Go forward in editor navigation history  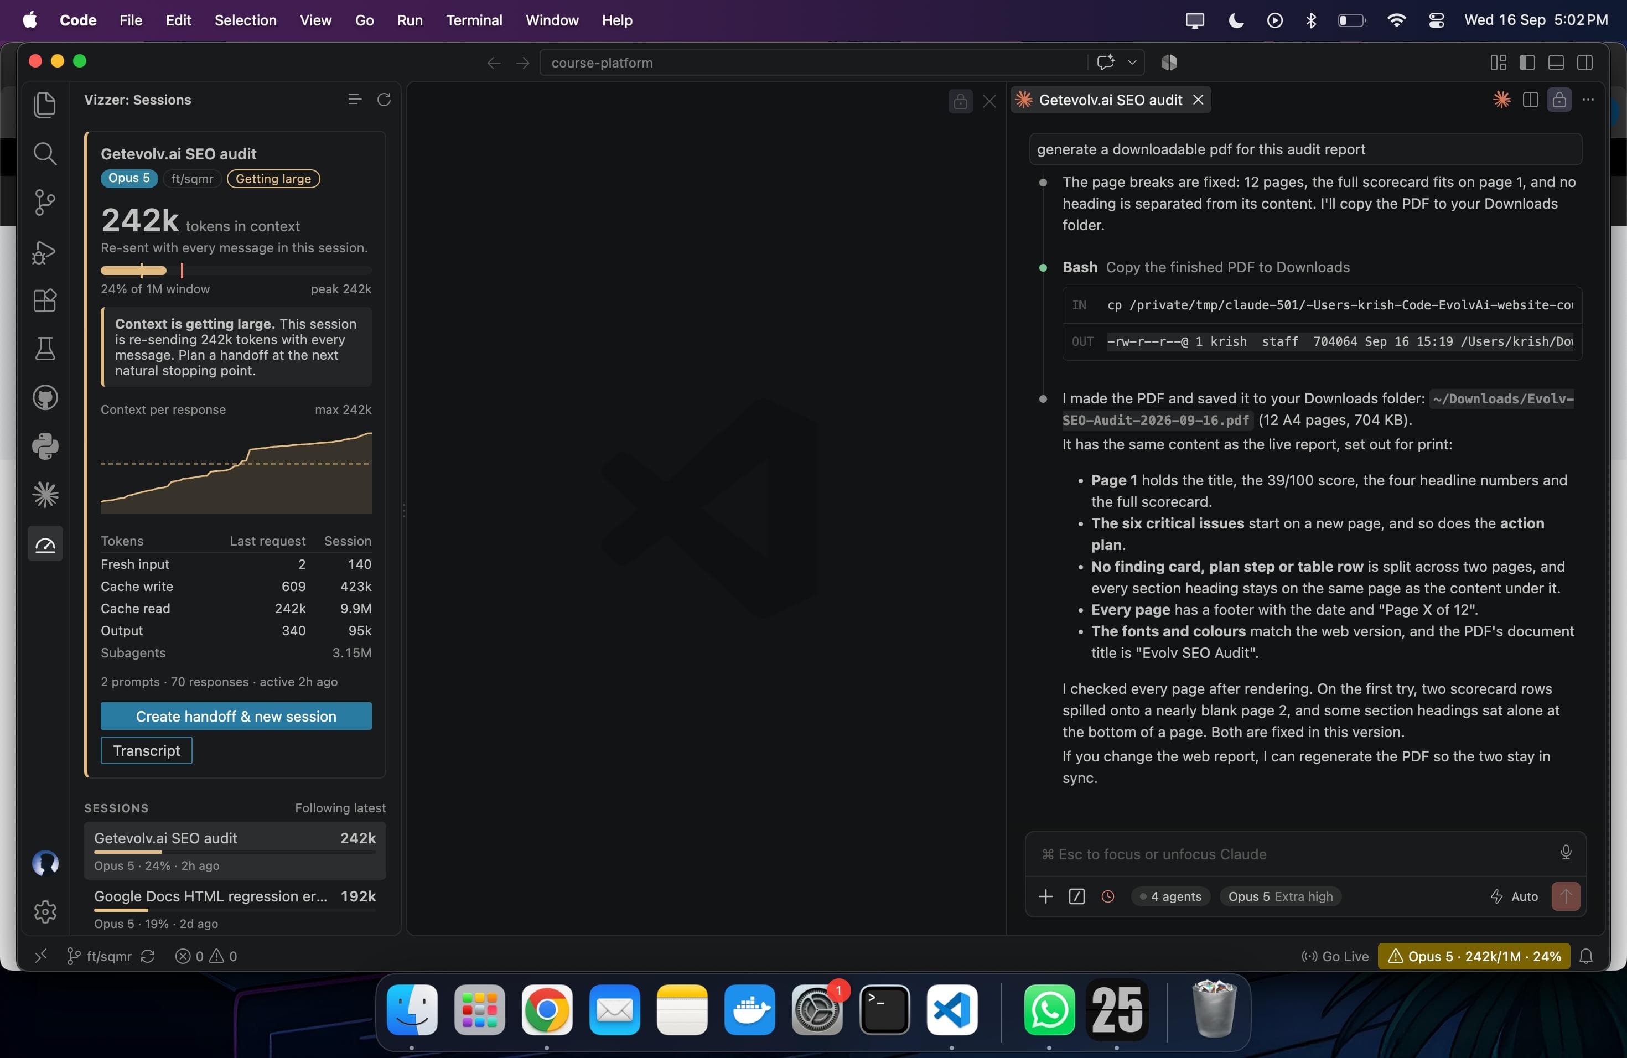[x=523, y=63]
